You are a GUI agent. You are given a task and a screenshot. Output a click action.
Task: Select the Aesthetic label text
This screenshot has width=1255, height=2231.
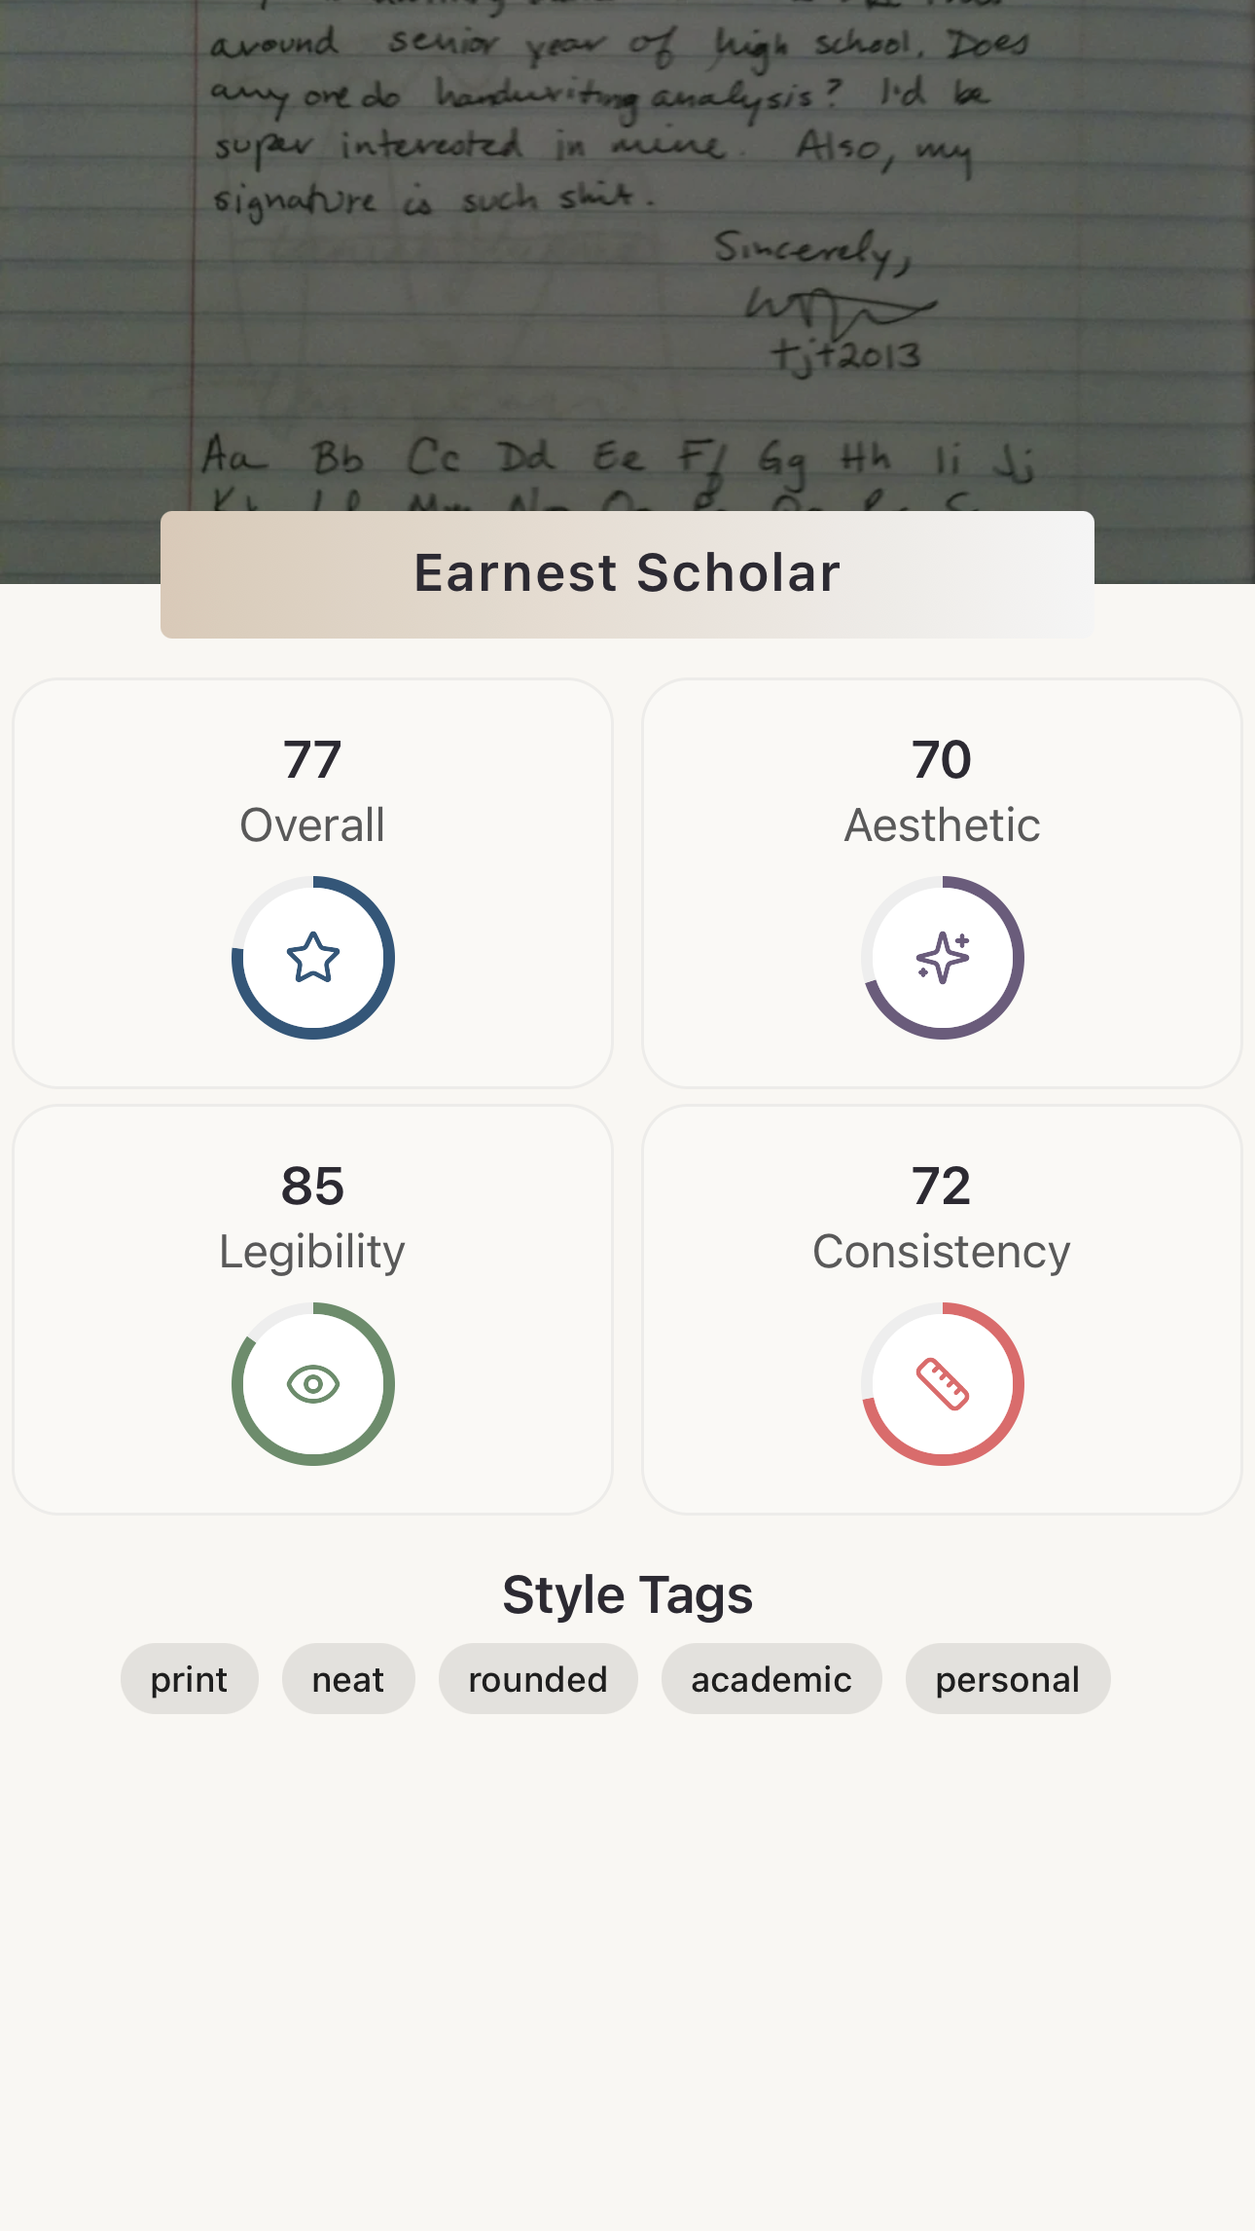coord(942,825)
